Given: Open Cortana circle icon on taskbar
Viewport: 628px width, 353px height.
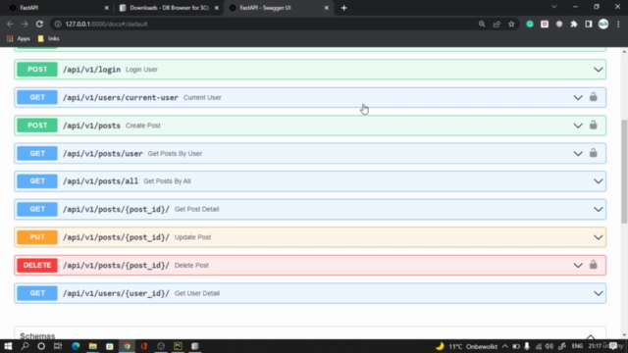Looking at the screenshot, I should [41, 346].
